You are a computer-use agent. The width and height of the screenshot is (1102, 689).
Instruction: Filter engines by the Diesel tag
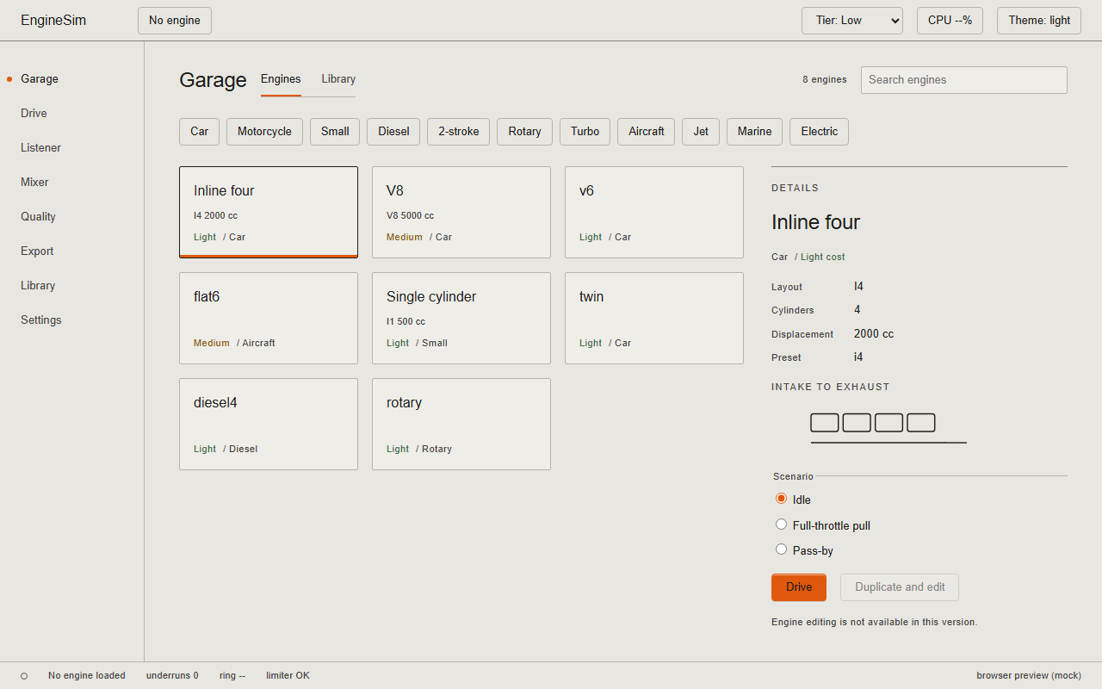point(393,132)
